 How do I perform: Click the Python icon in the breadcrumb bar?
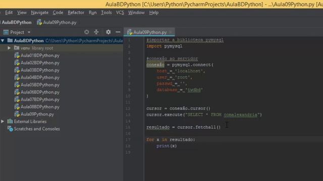39,22
